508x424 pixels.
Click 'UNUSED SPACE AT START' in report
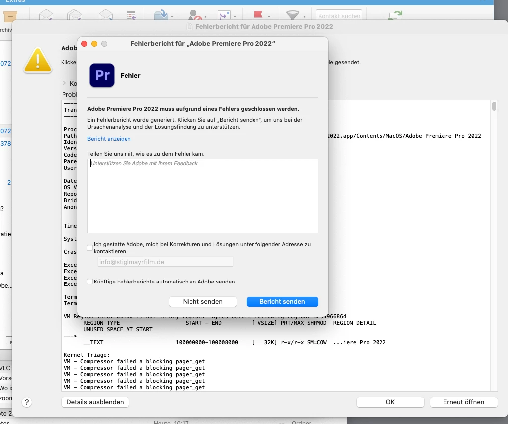(118, 329)
